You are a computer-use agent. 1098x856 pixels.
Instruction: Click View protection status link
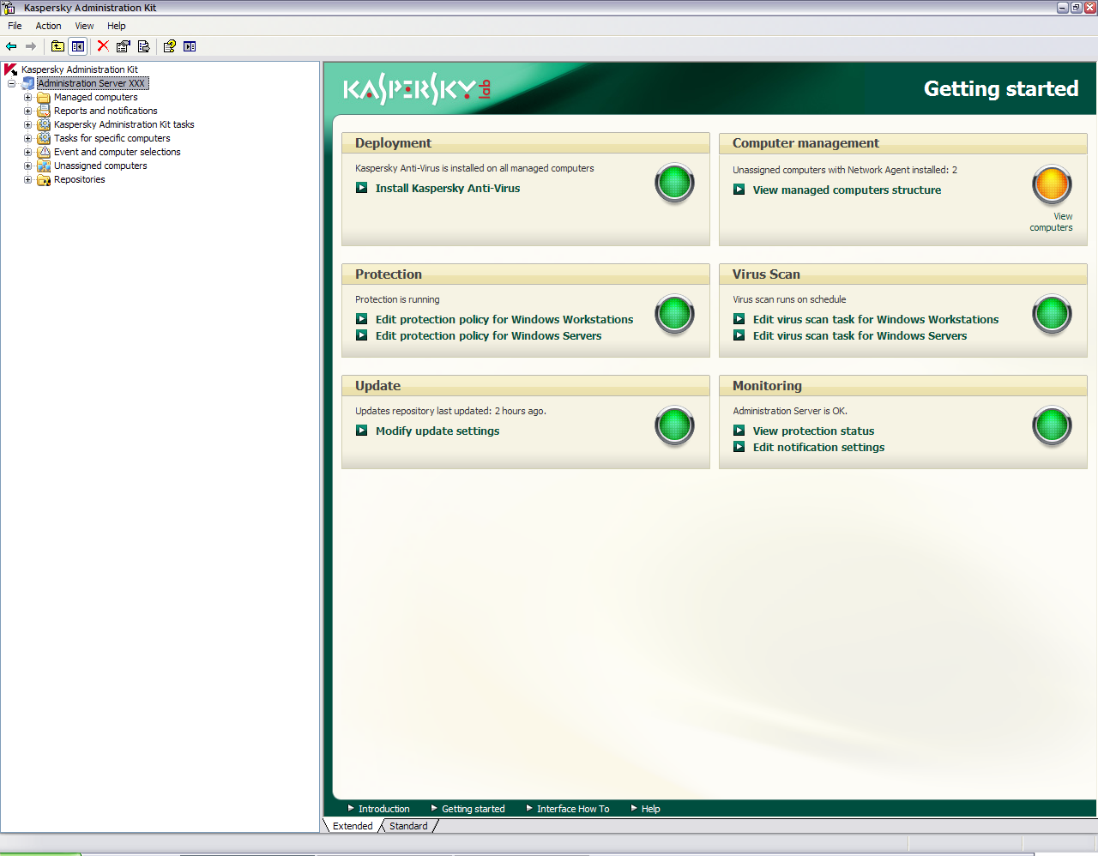(x=813, y=431)
